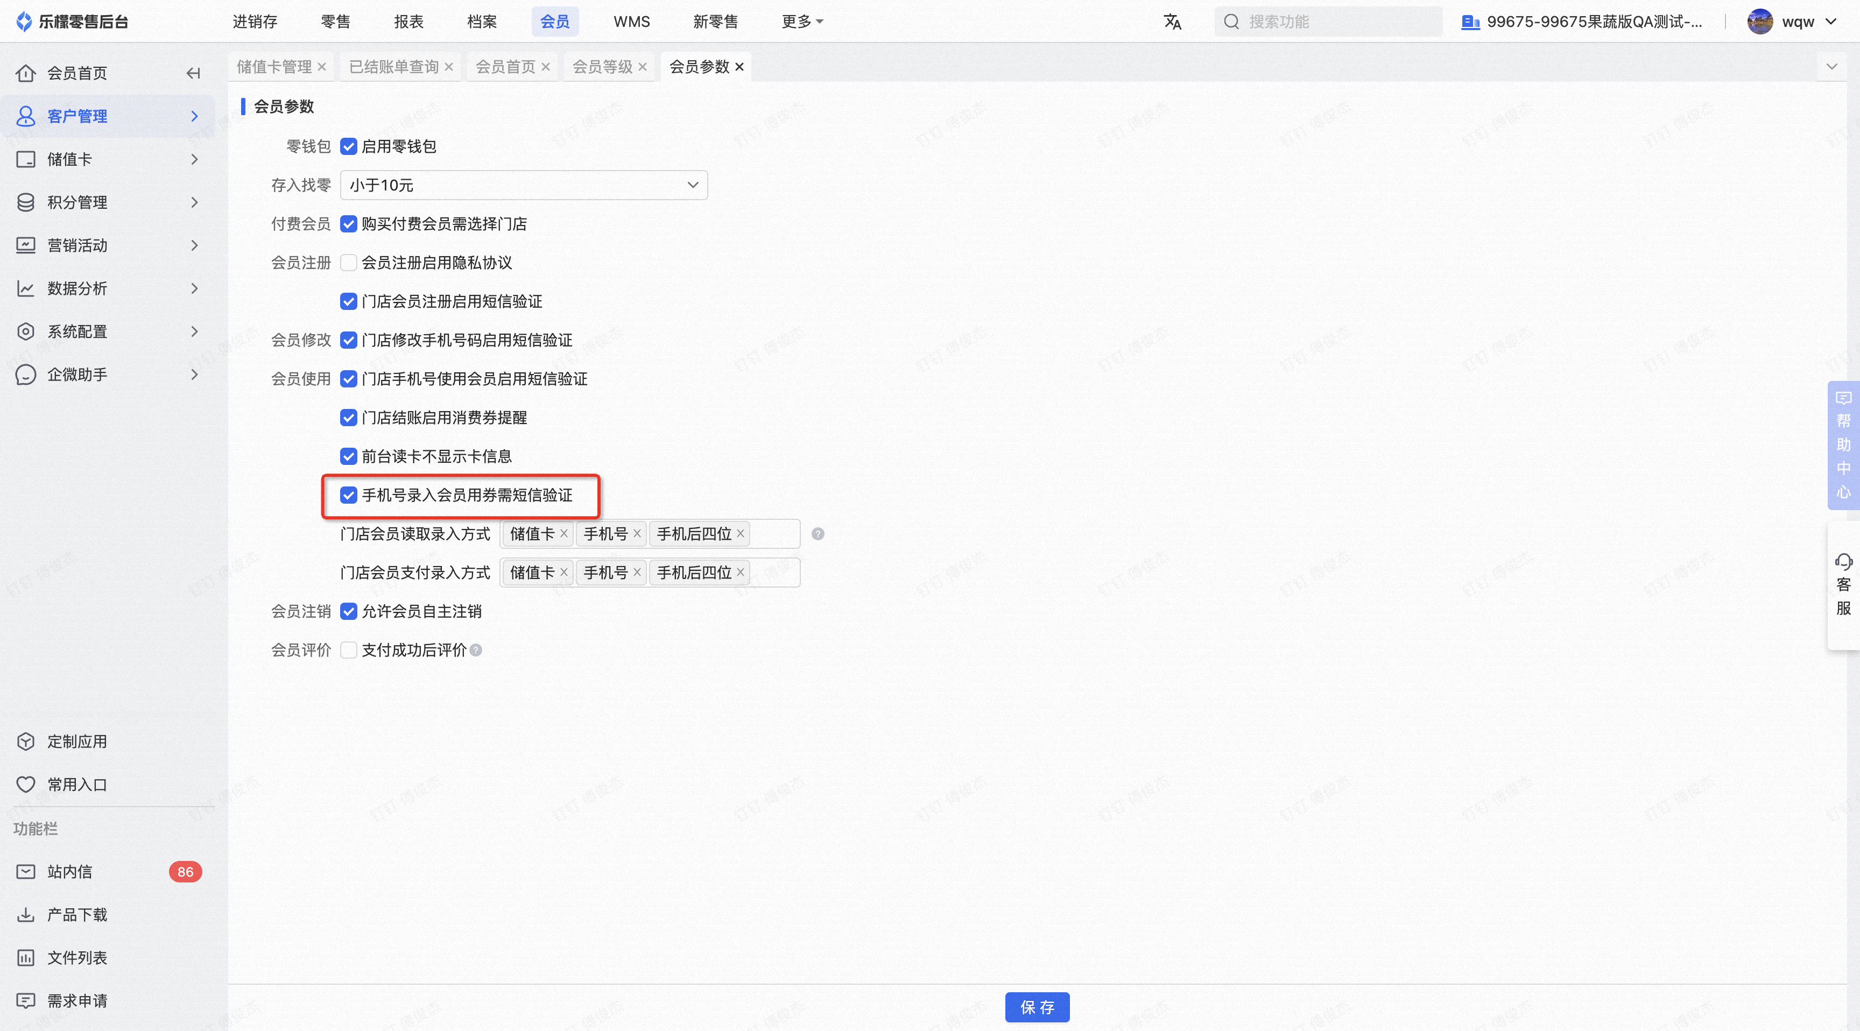Open the tab list dropdown arrow

(1832, 67)
